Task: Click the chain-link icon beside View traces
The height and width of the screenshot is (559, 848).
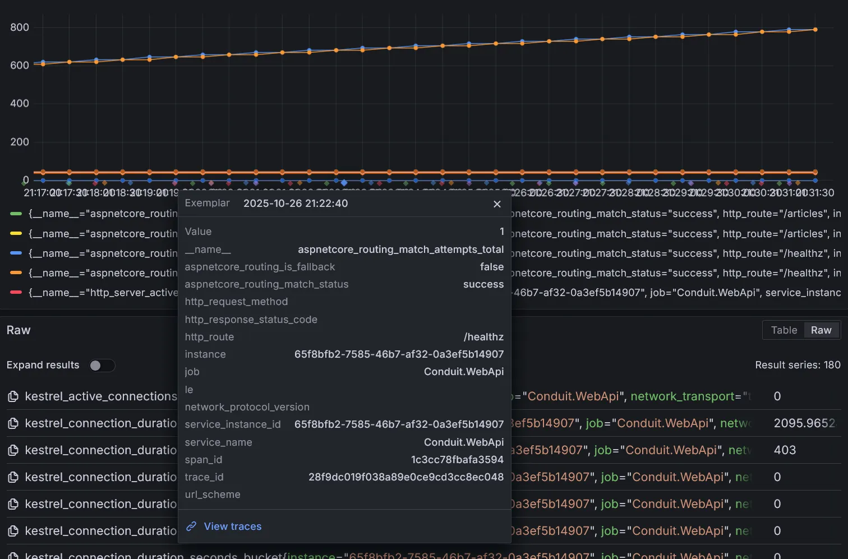Action: coord(192,526)
